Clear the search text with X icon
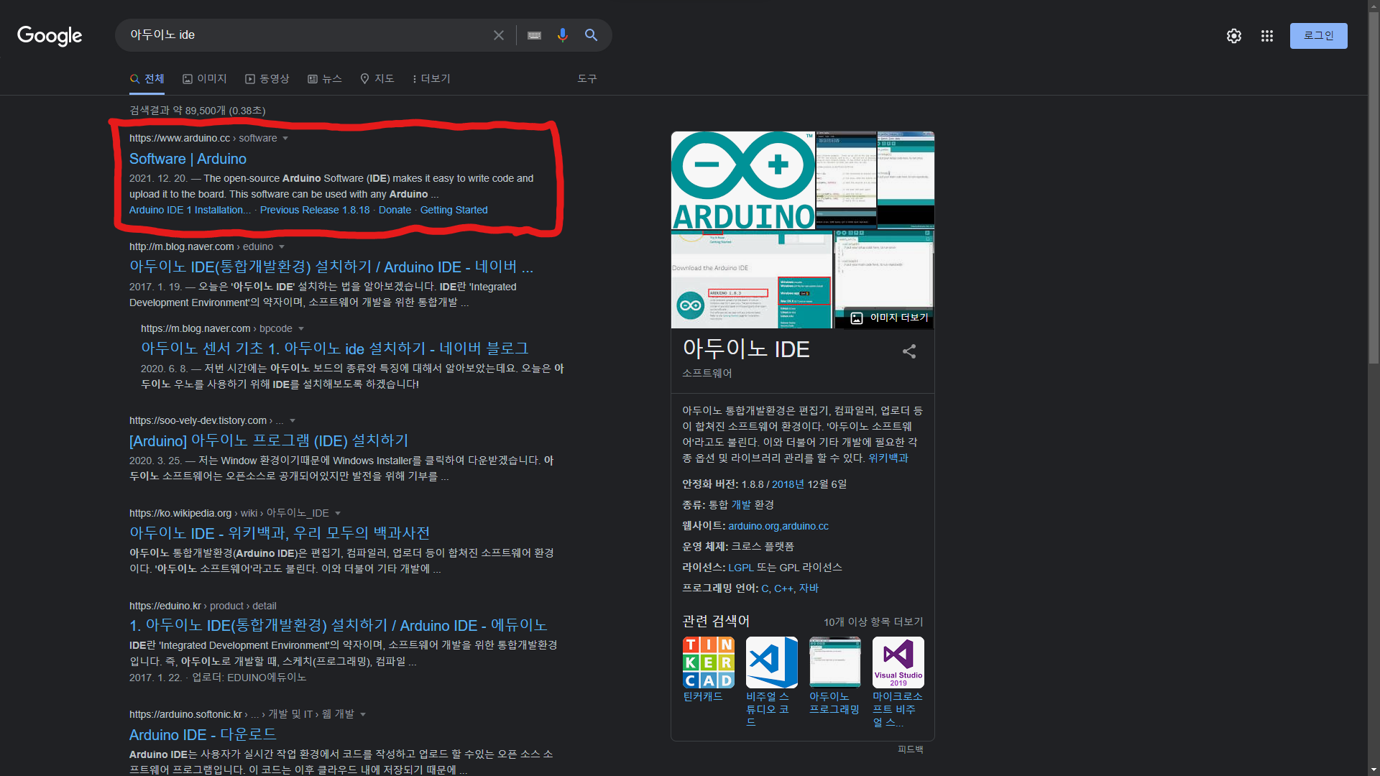 point(498,35)
